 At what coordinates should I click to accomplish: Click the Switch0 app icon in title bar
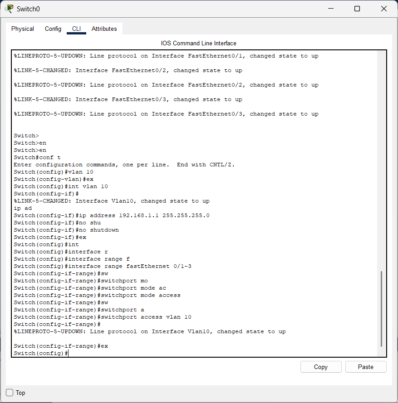9,9
